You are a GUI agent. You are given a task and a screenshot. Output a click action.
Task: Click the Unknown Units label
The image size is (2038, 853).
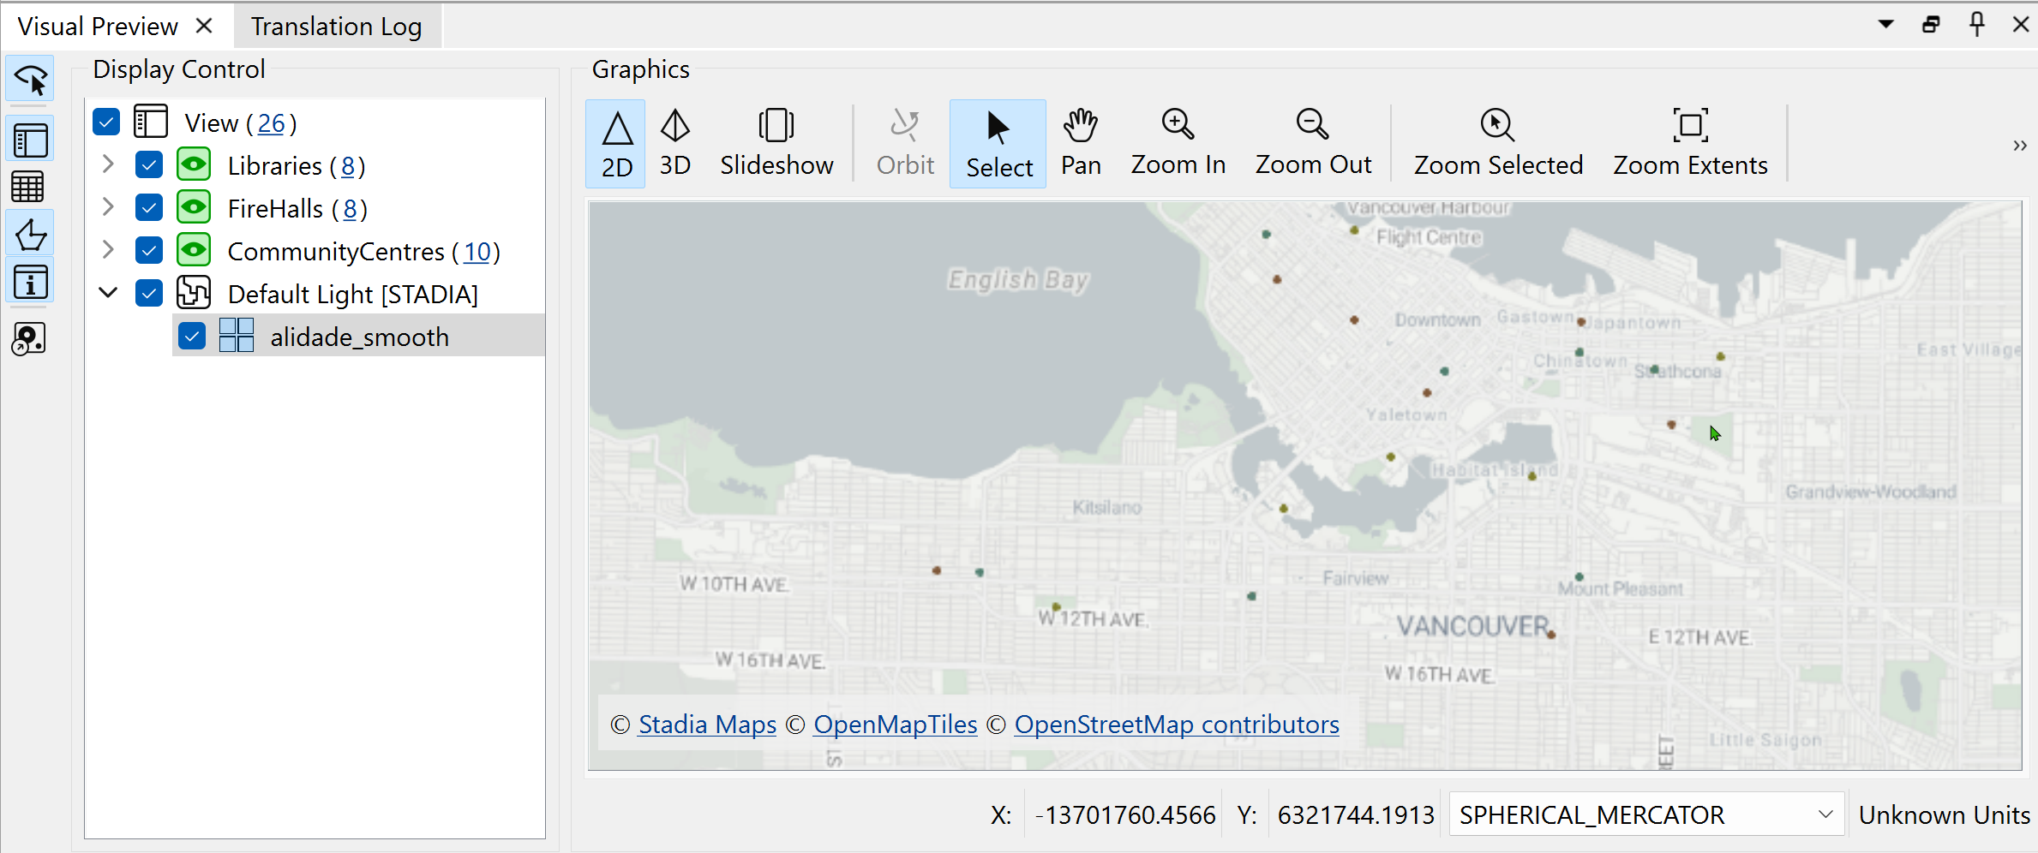(x=1944, y=814)
